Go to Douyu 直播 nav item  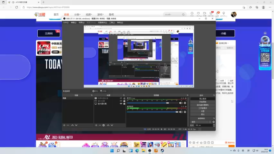(x=66, y=14)
